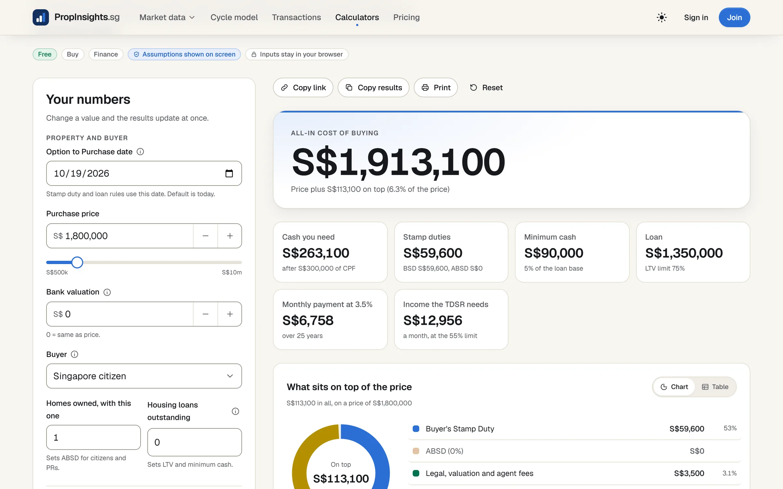The height and width of the screenshot is (489, 783).
Task: Click the Homes owned input showing 1
Action: pyautogui.click(x=93, y=437)
